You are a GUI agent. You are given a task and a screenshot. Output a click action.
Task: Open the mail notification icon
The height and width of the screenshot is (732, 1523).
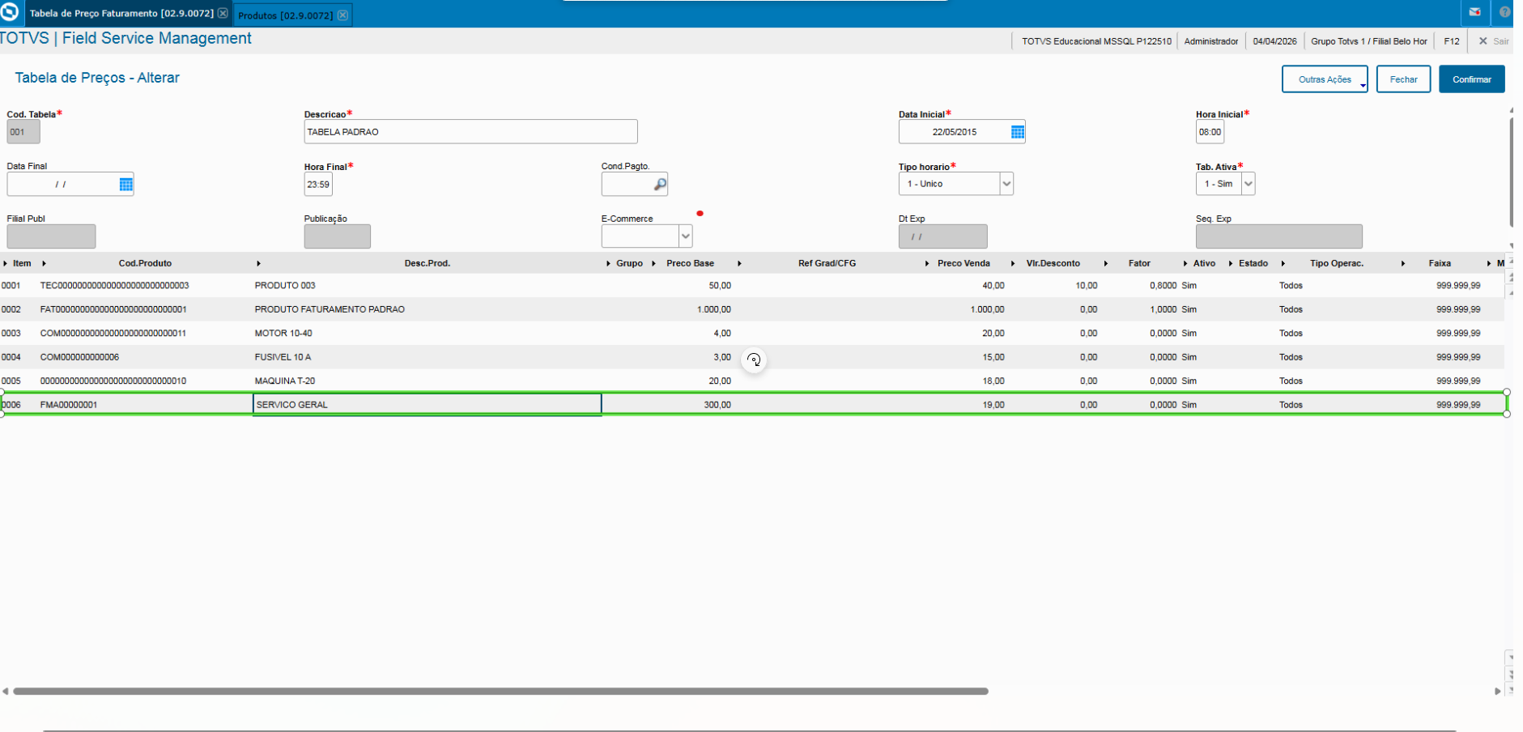(x=1474, y=12)
